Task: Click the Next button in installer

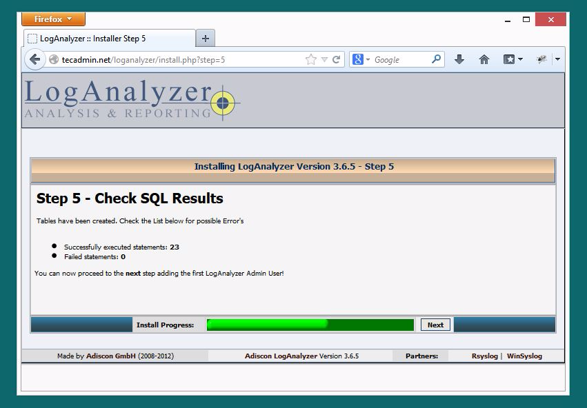Action: 435,325
